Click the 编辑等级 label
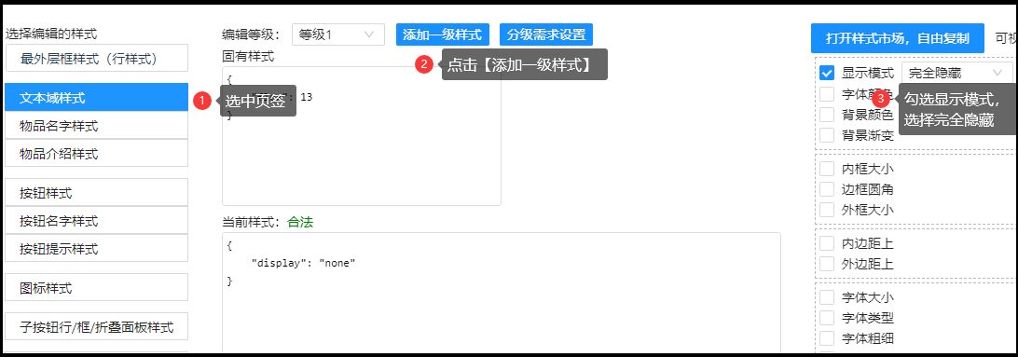 tap(251, 34)
